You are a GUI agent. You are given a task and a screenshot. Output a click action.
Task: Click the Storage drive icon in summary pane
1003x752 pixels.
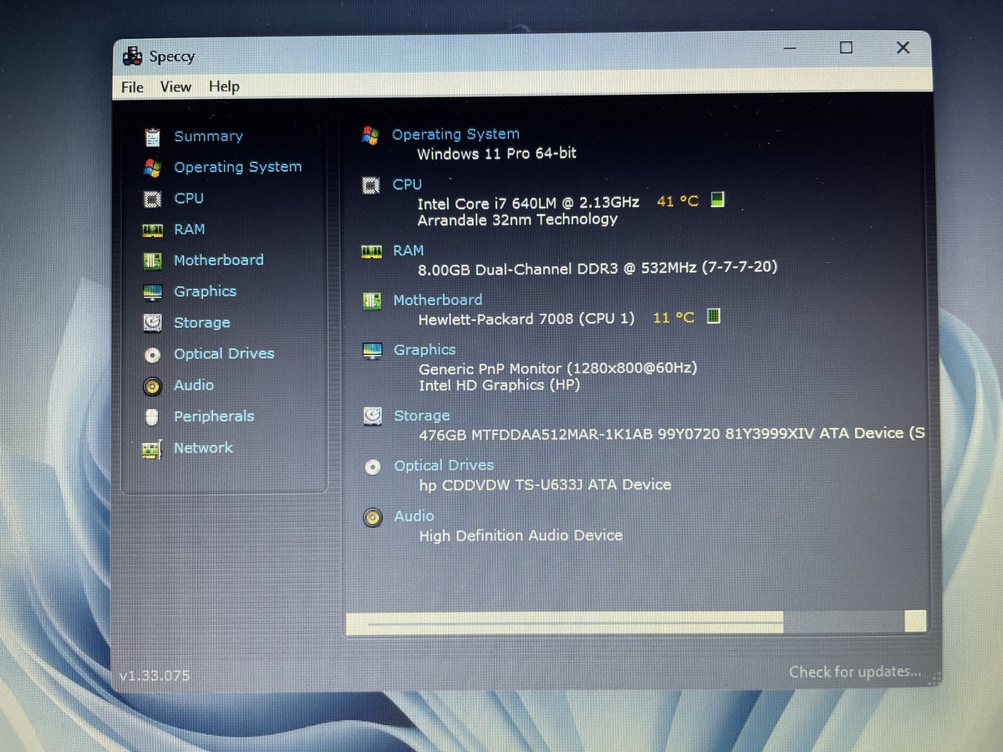click(372, 416)
